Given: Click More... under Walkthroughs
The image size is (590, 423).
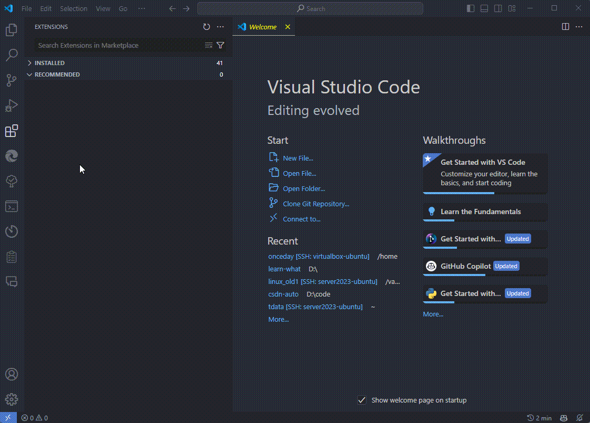Looking at the screenshot, I should click(x=433, y=314).
